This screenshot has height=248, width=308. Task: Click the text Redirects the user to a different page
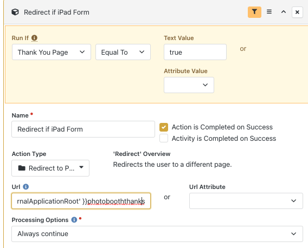172,165
